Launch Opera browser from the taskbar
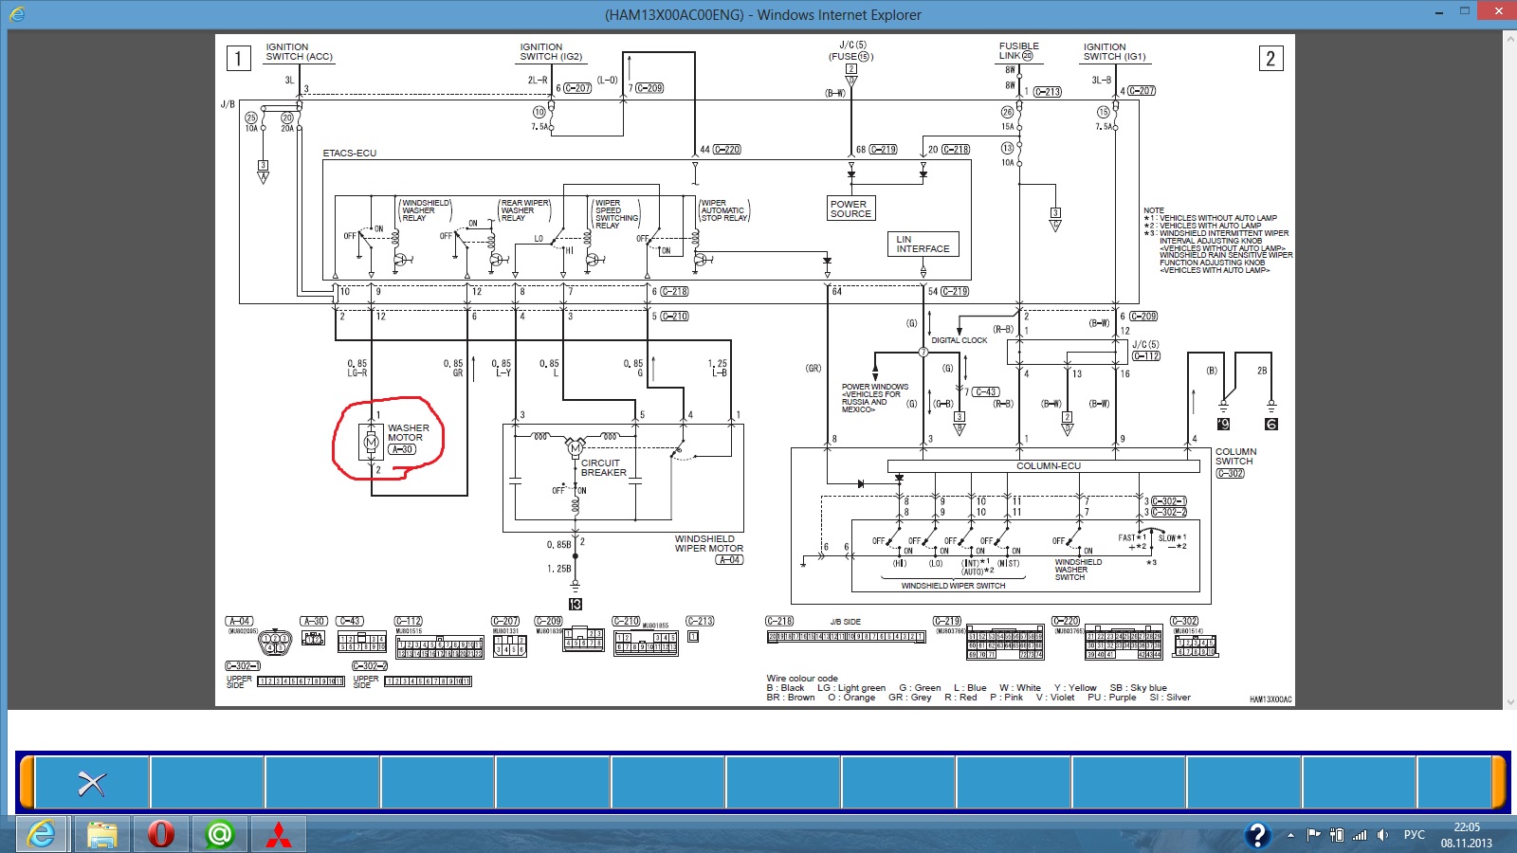The width and height of the screenshot is (1517, 853). pos(161,834)
